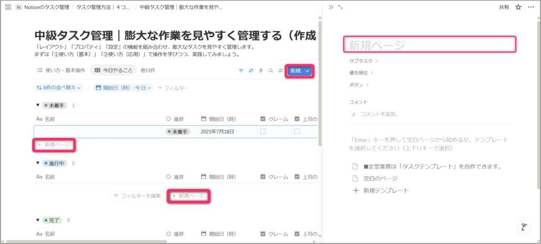Open the 8件の並べ替え sort dropdown
The image size is (541, 244).
(59, 88)
